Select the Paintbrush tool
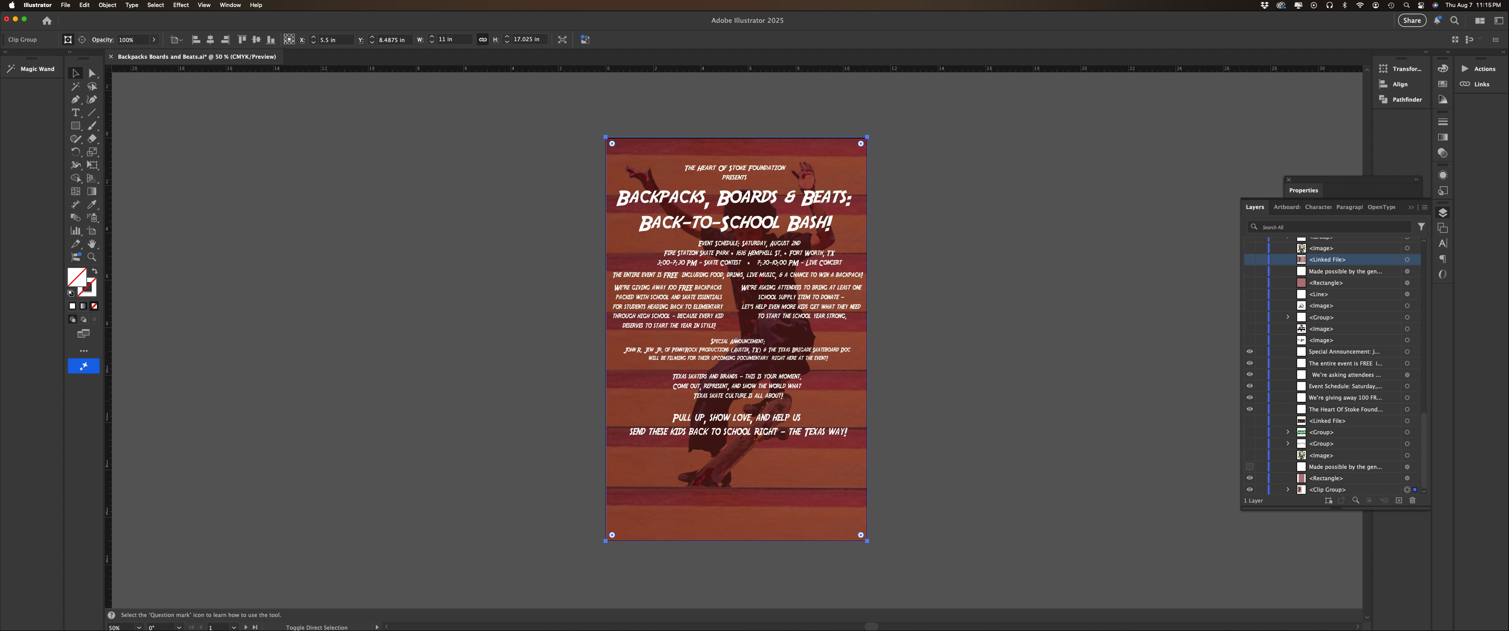 92,126
